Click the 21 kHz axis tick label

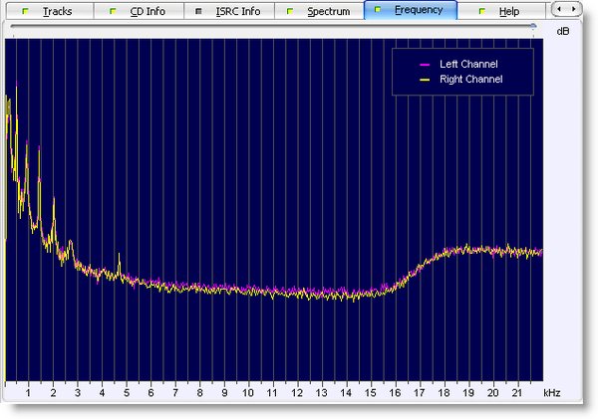(516, 393)
